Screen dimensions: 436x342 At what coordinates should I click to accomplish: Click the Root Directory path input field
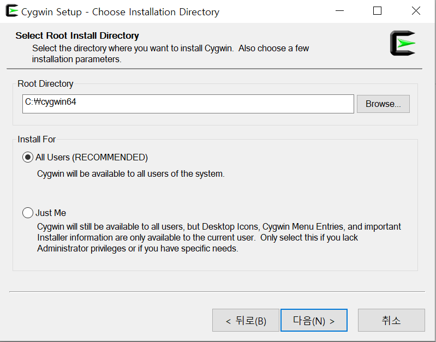[188, 104]
